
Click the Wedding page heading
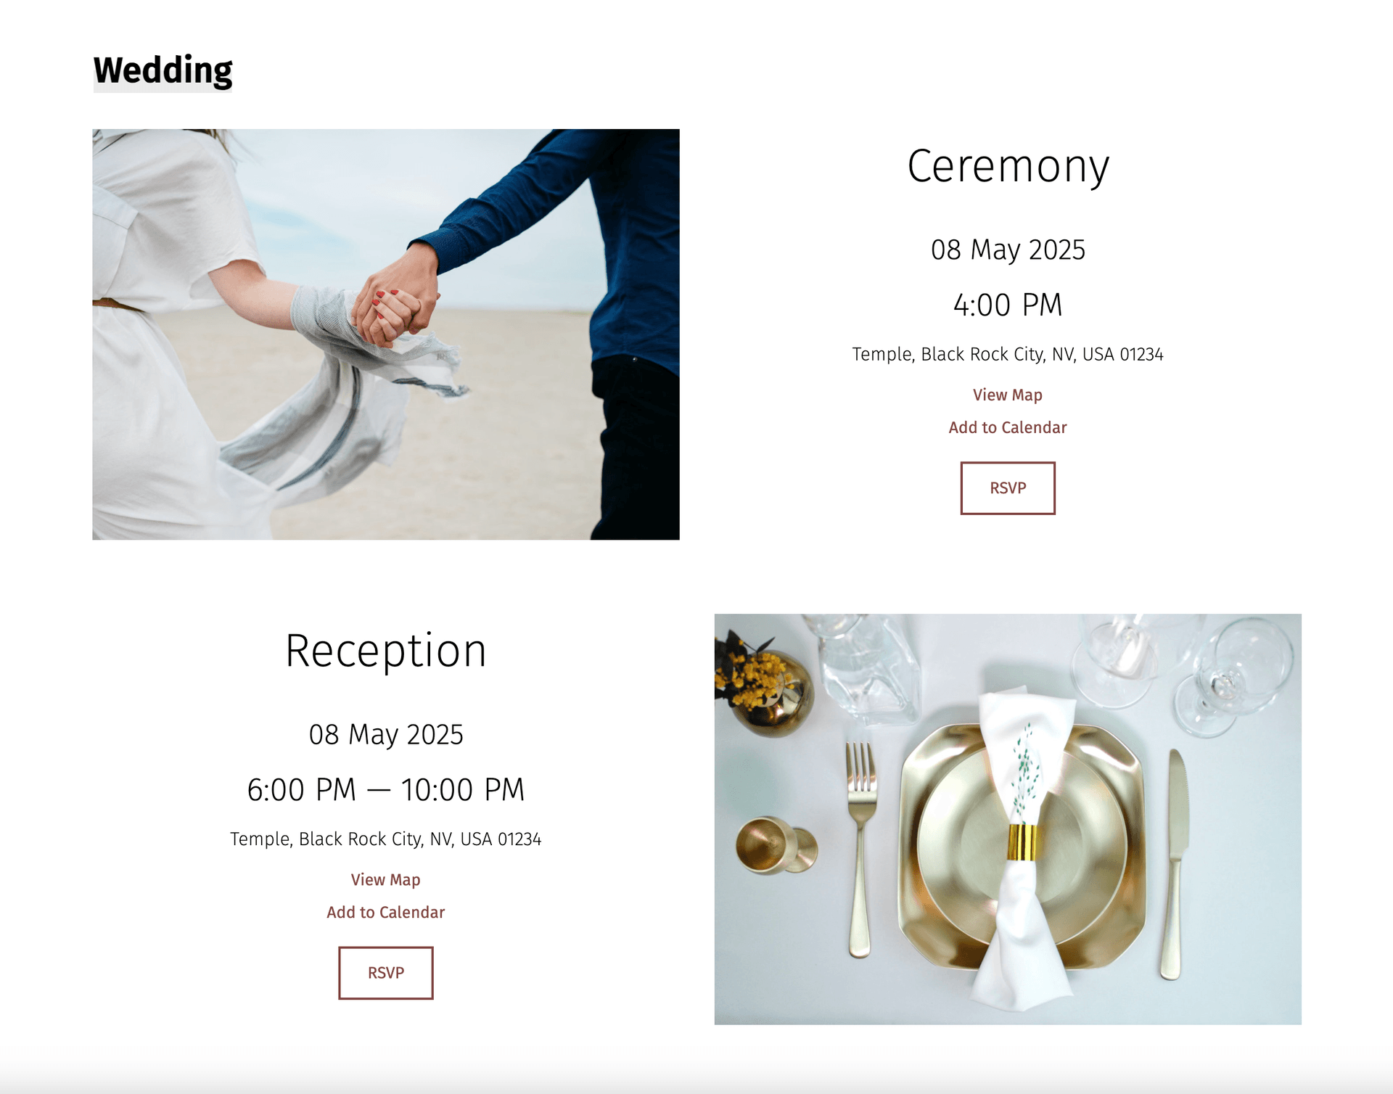163,70
